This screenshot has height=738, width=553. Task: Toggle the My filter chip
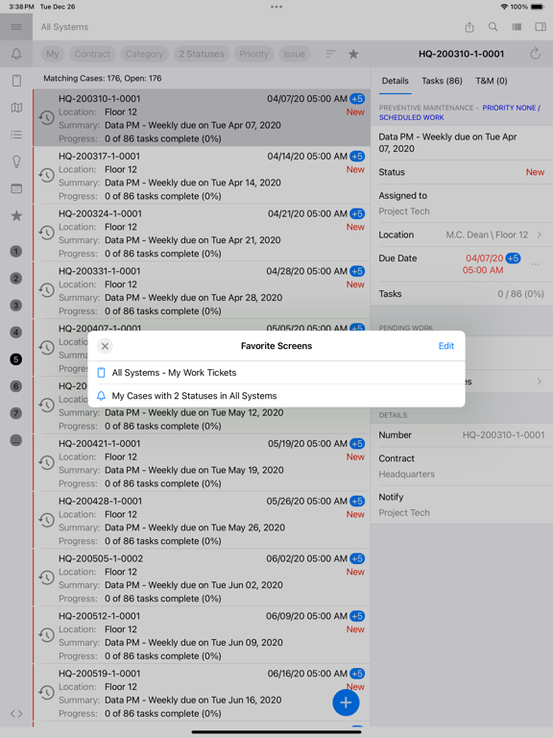coord(53,54)
